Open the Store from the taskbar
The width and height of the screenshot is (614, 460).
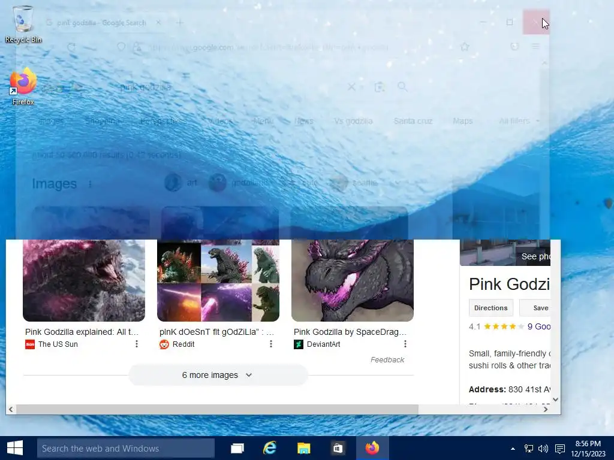338,448
